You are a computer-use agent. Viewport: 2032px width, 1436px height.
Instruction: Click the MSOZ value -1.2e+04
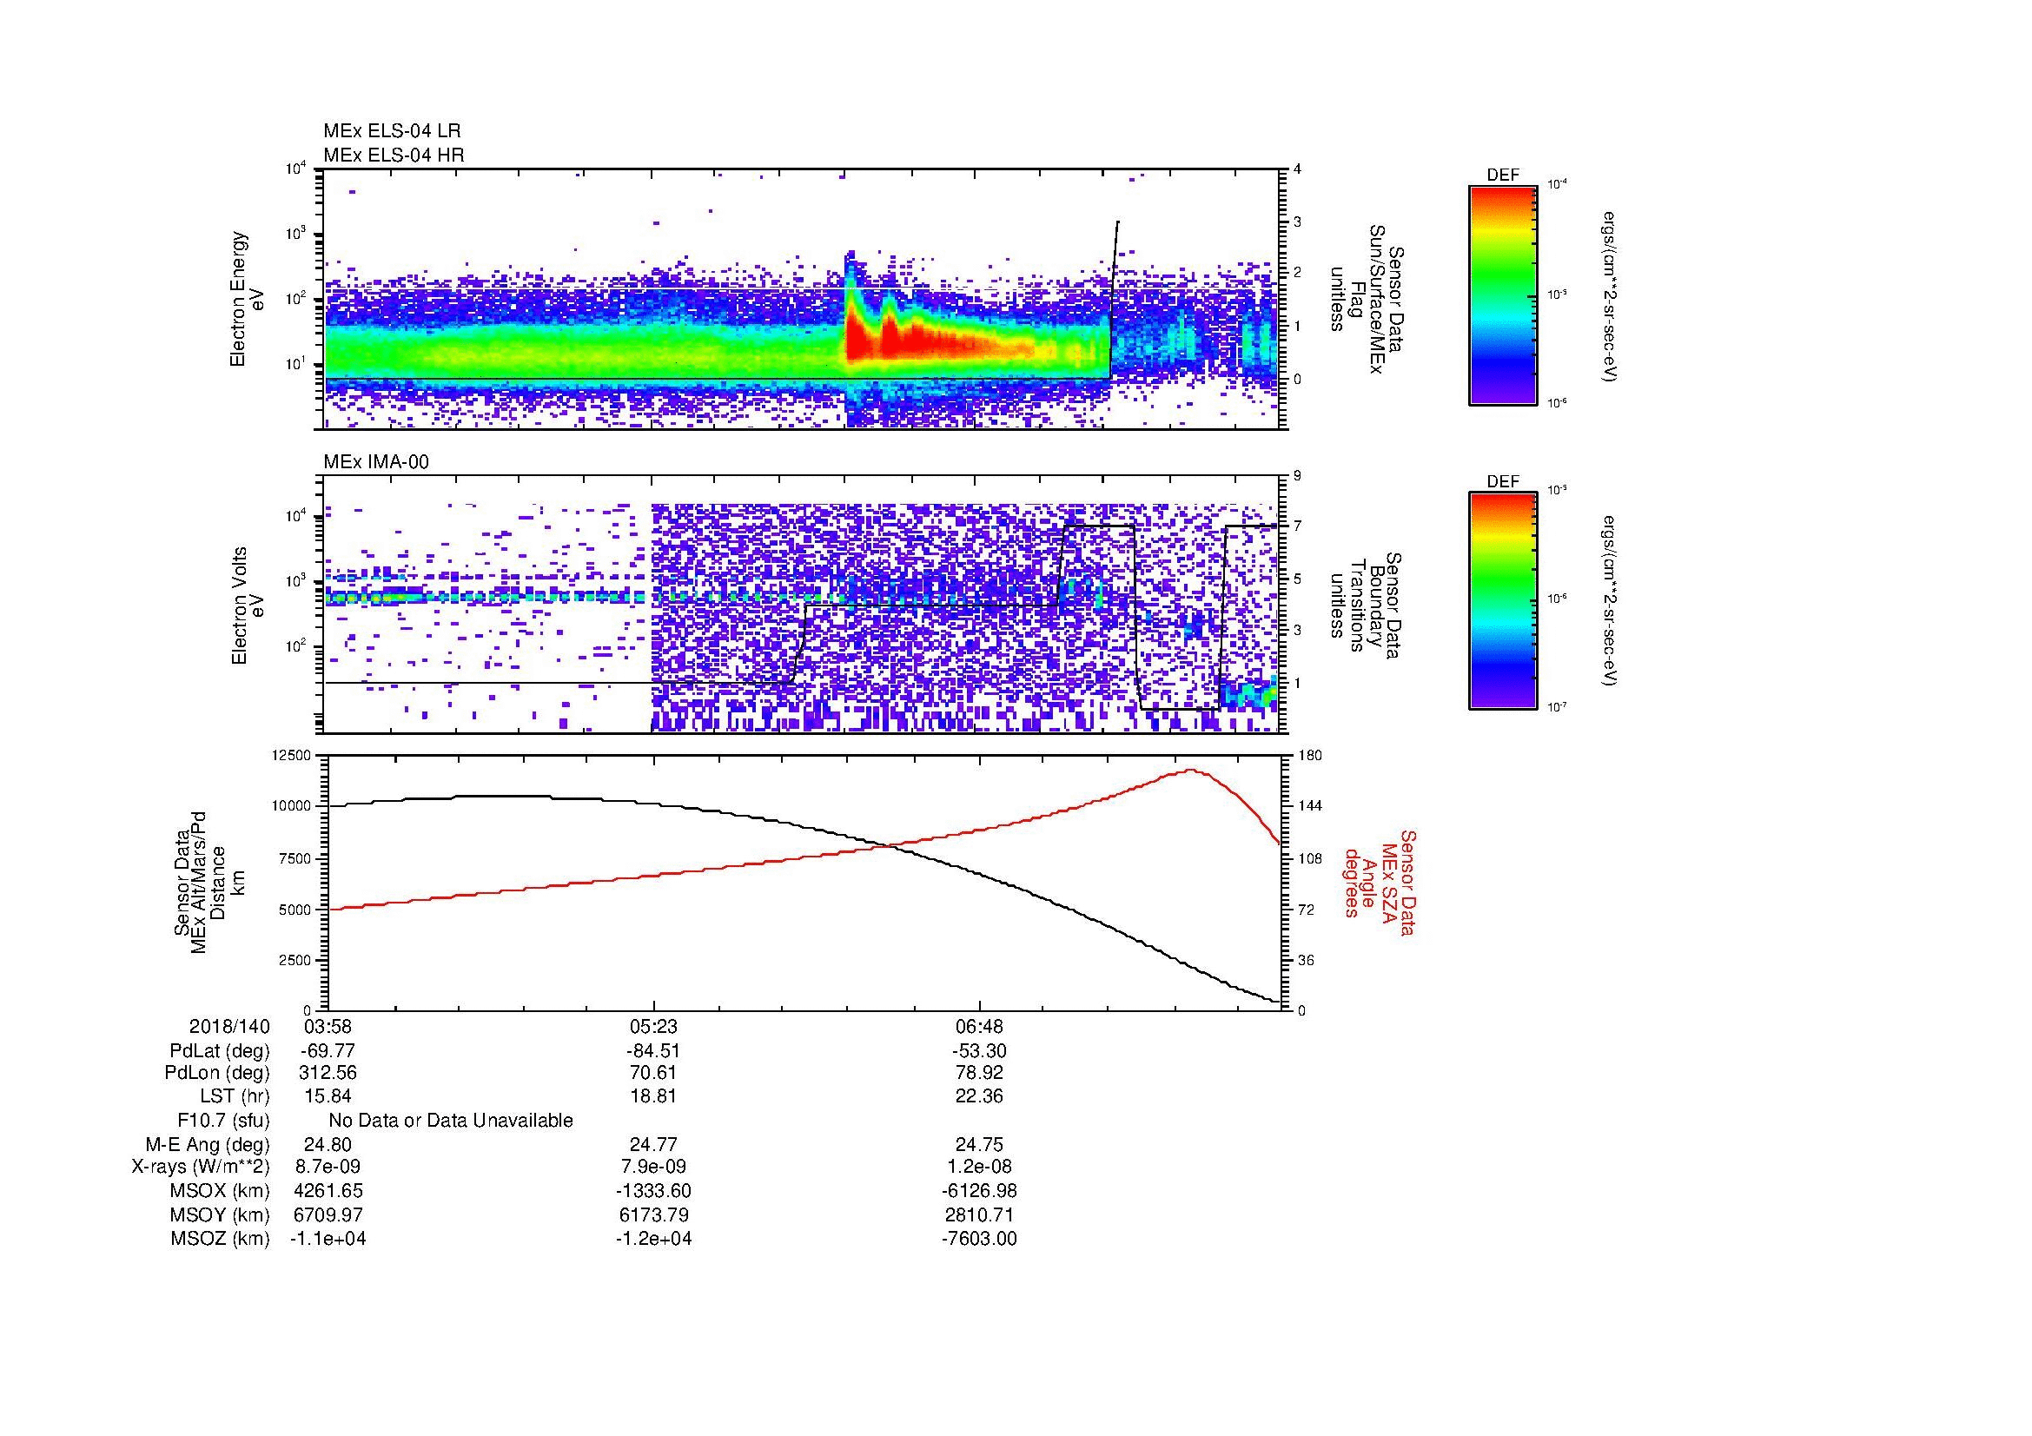[x=654, y=1239]
